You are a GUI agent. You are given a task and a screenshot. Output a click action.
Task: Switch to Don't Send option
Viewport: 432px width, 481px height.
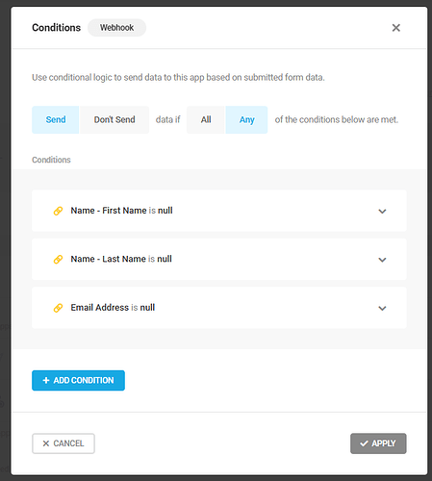(114, 119)
